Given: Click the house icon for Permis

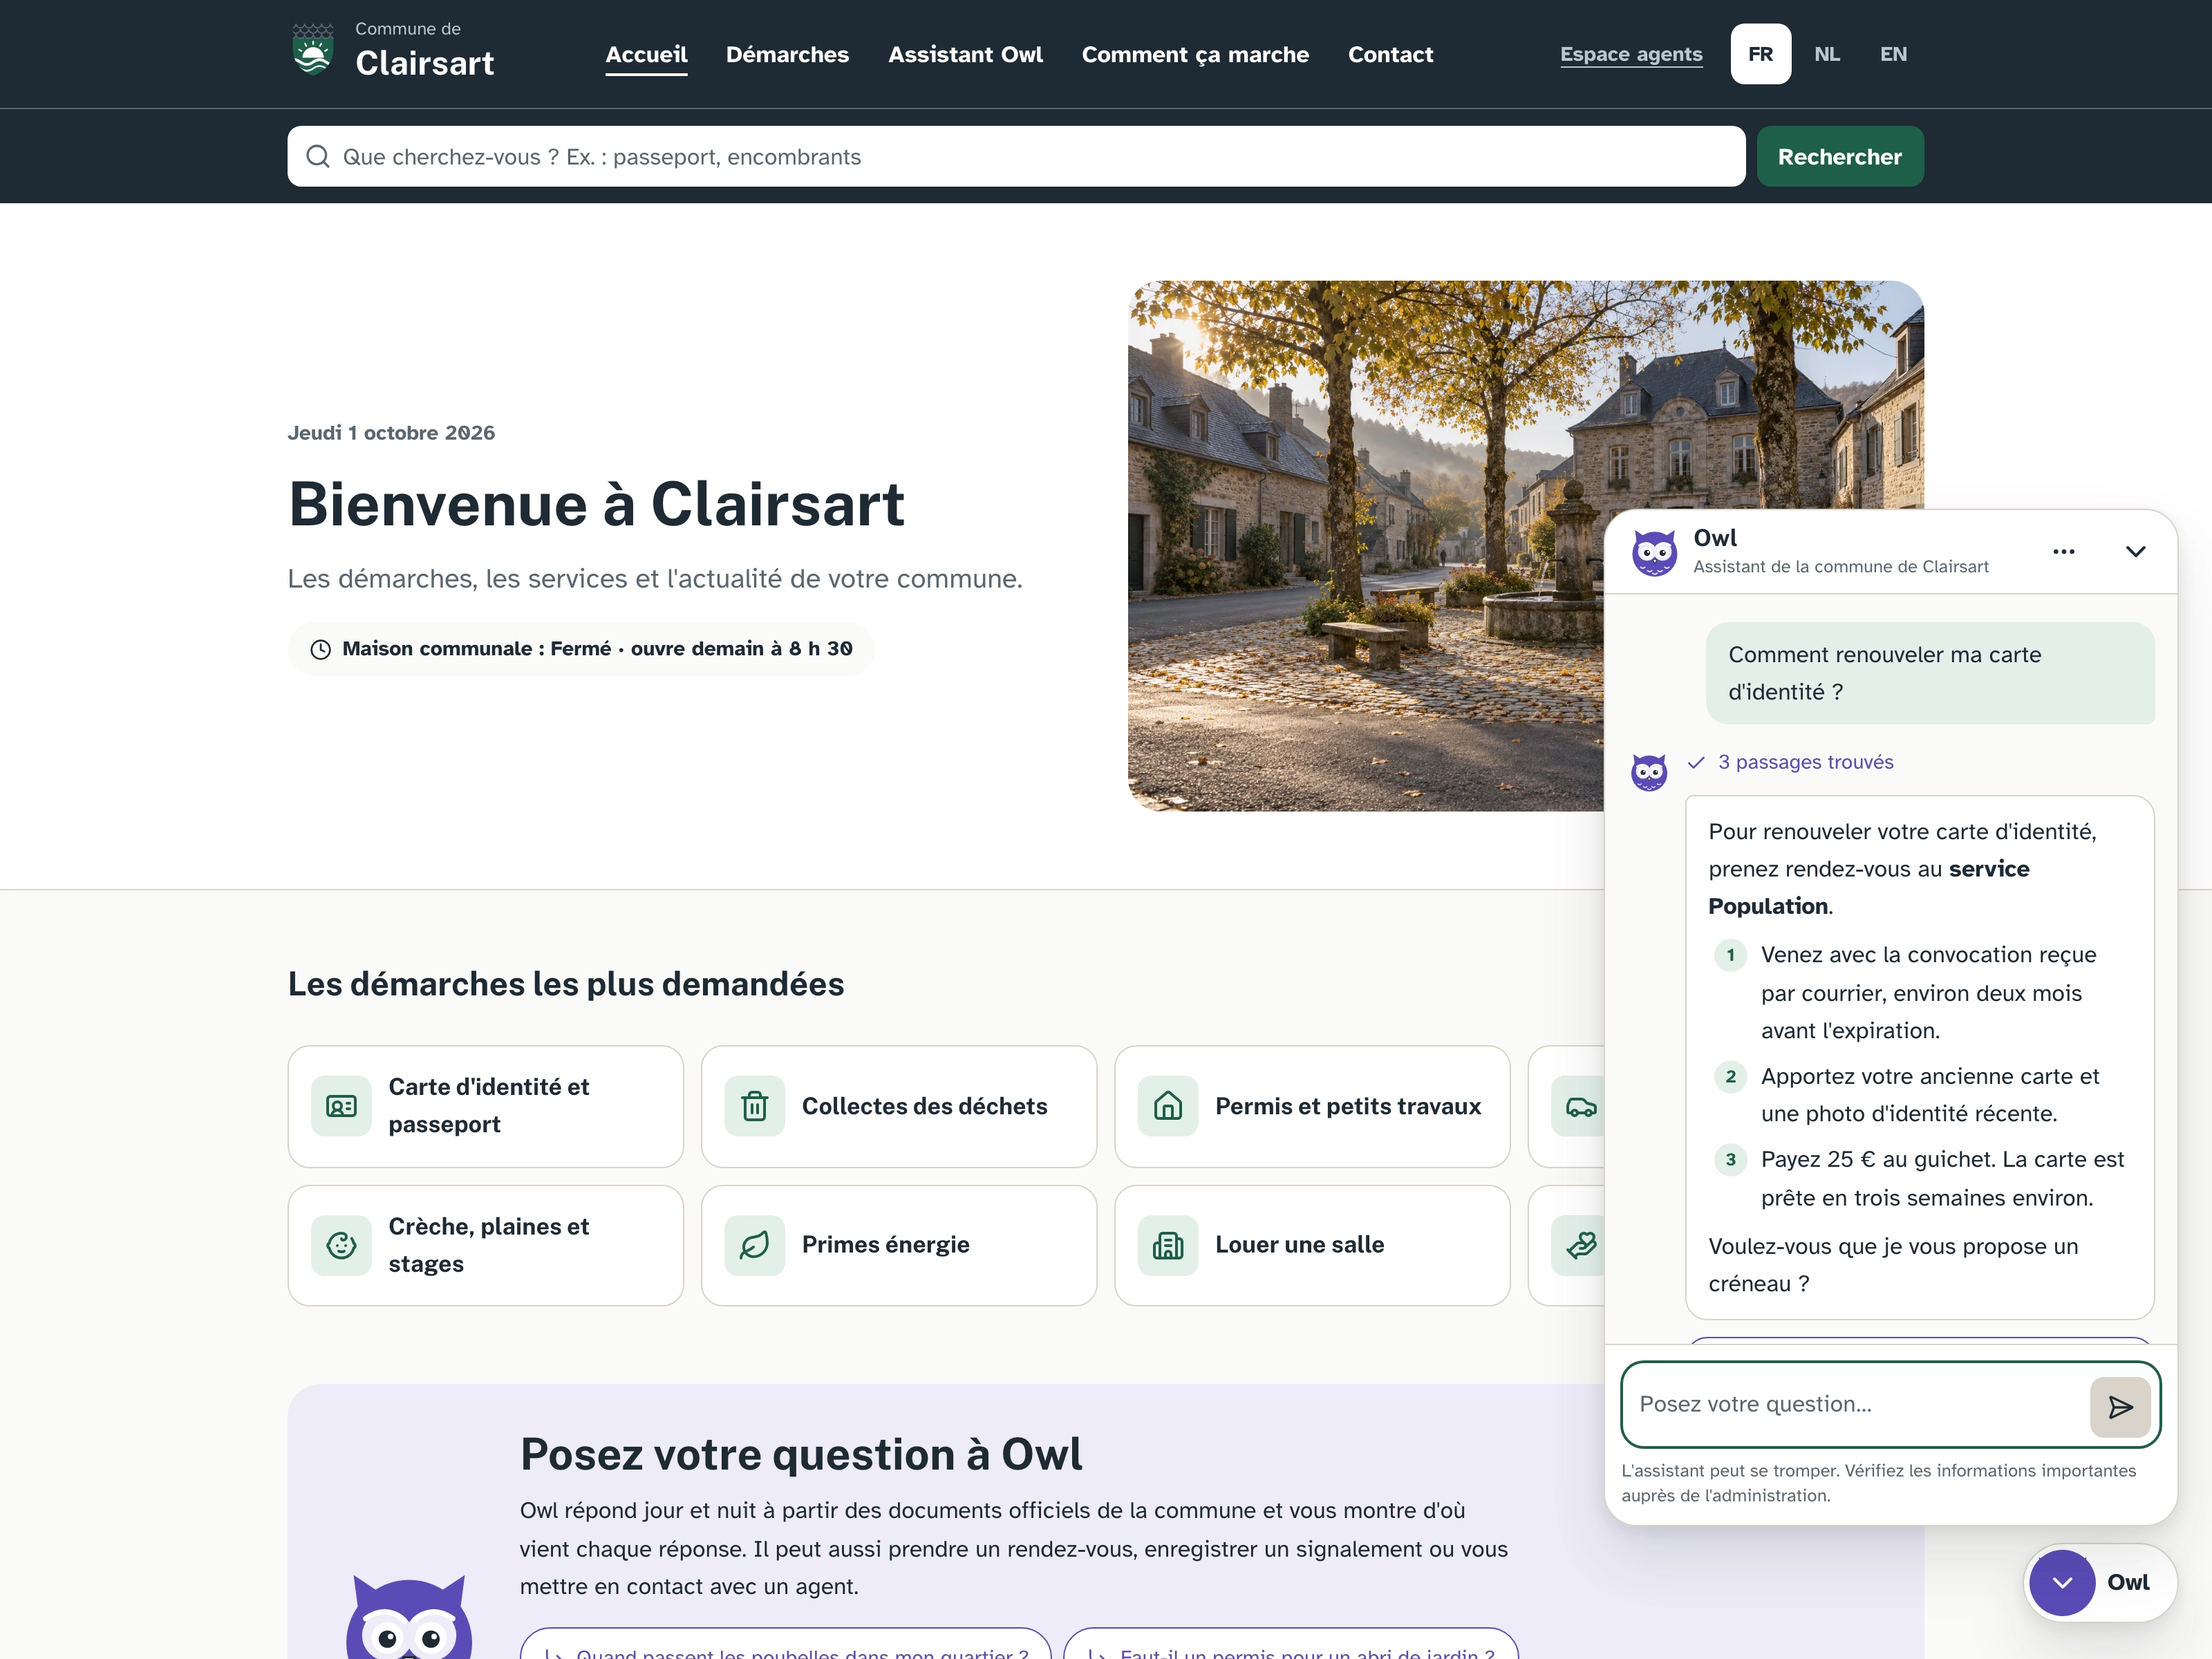Looking at the screenshot, I should [1168, 1106].
